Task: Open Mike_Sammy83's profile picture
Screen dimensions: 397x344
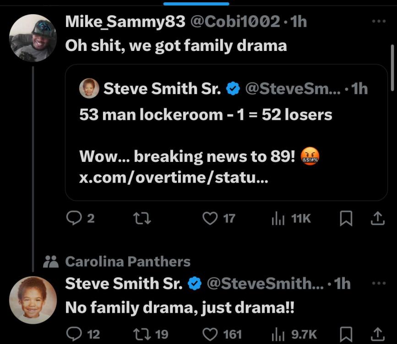Action: tap(33, 38)
